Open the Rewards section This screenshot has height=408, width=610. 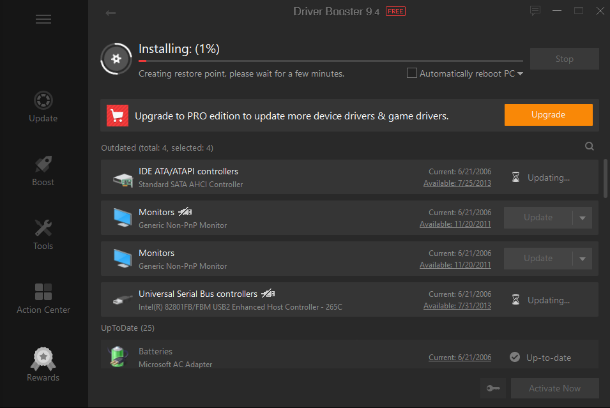[x=43, y=364]
